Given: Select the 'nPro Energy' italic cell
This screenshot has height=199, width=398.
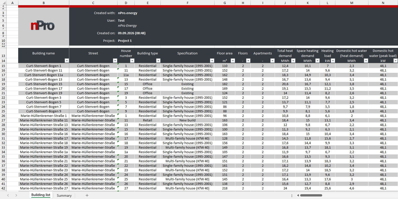Looking at the screenshot, I should coord(127,25).
